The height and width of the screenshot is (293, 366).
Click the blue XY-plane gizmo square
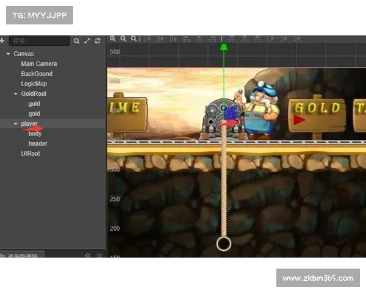[x=231, y=114]
